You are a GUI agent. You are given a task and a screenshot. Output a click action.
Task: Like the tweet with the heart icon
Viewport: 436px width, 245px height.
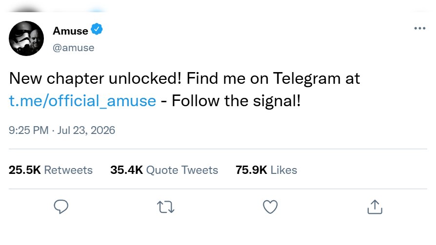270,207
